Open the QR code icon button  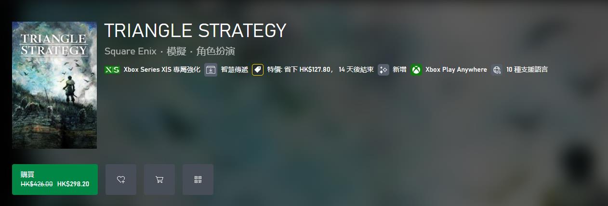(198, 180)
